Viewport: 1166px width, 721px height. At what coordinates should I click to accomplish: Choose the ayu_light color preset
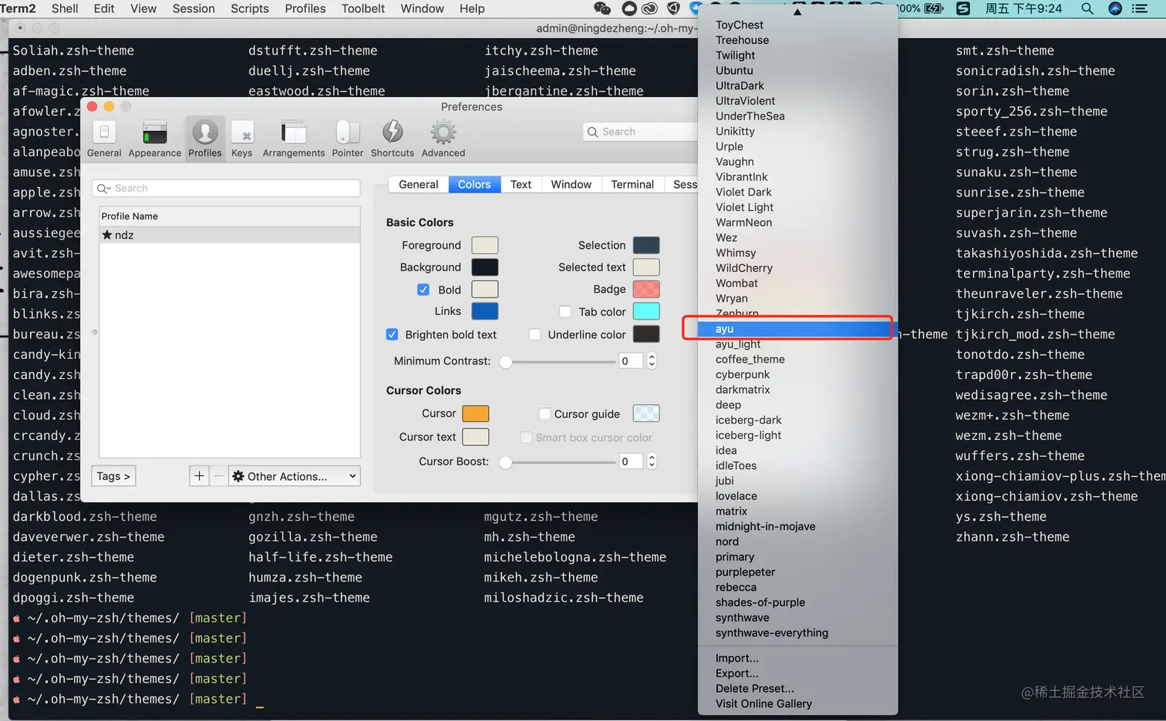pyautogui.click(x=797, y=344)
